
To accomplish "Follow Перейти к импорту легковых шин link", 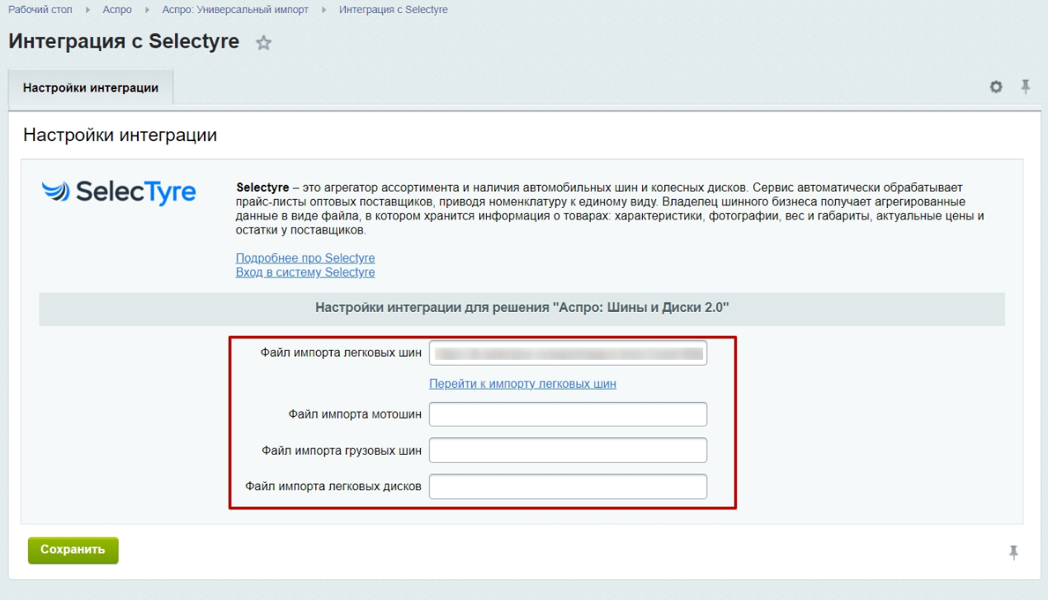I will coord(522,384).
